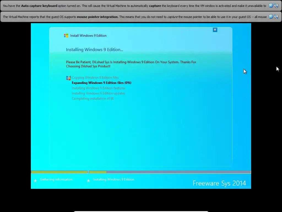Click the 'Please Be Patient, DiLshad Sys' message
The image size is (282, 212).
(x=131, y=64)
